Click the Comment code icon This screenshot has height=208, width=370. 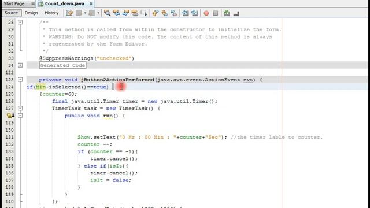coord(227,13)
